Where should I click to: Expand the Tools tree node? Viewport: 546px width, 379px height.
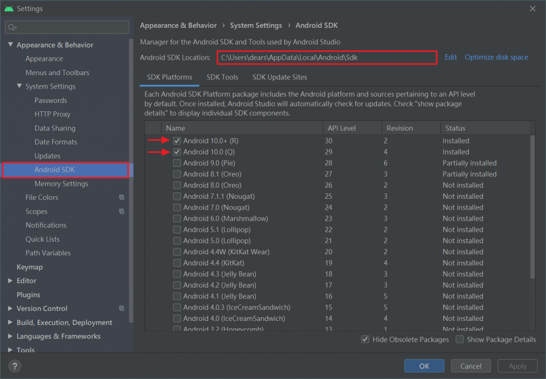(x=10, y=350)
